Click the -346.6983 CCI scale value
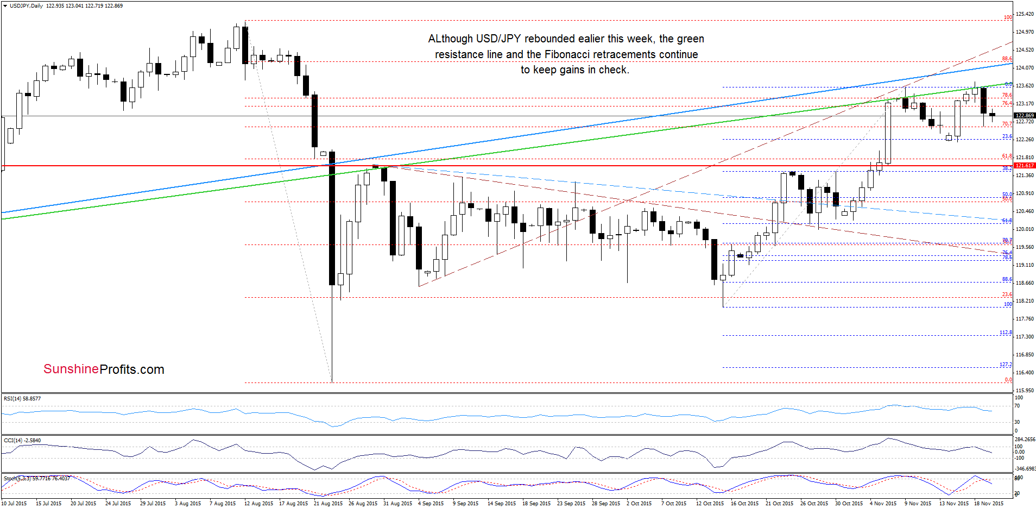 [1025, 468]
